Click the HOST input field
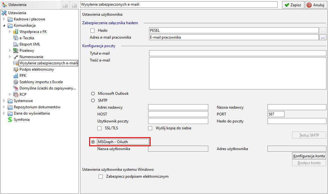328x194 pixels. [178, 114]
